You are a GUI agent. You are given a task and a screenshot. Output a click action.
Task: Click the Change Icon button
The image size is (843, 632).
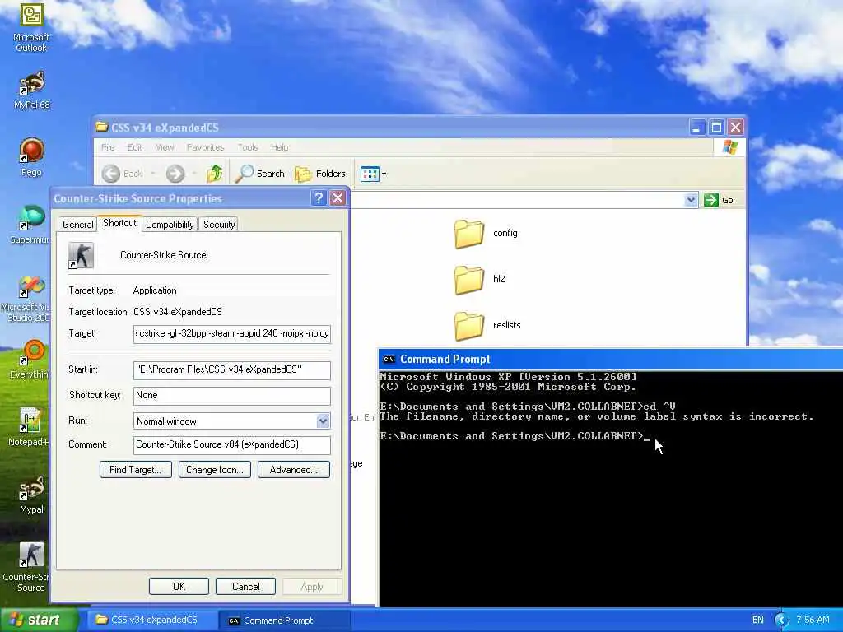(215, 470)
